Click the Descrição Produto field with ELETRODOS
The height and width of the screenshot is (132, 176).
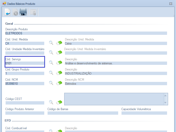click(x=86, y=33)
